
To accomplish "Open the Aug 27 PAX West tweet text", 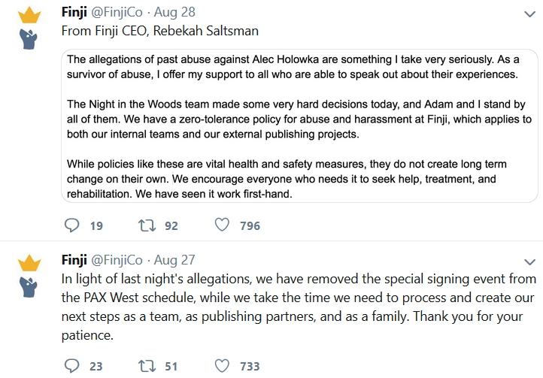I will (x=299, y=307).
